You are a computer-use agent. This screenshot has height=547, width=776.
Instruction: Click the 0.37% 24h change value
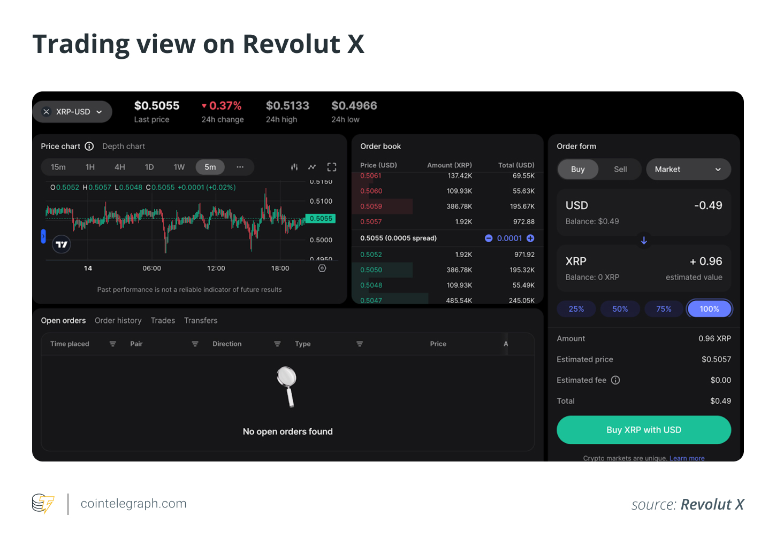coord(222,106)
